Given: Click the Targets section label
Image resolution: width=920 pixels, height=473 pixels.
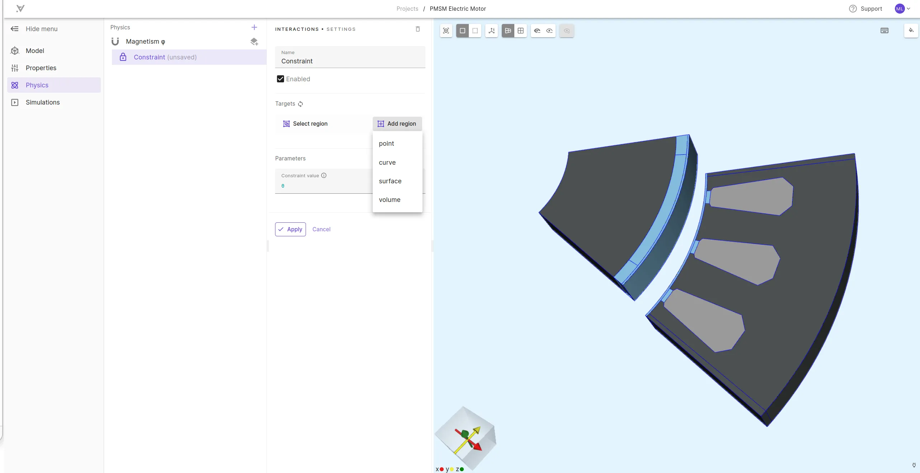Looking at the screenshot, I should pos(285,103).
